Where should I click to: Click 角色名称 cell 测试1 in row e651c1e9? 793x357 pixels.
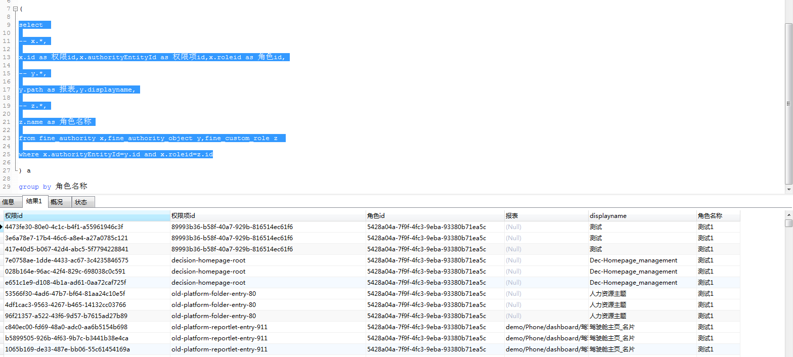pyautogui.click(x=718, y=283)
